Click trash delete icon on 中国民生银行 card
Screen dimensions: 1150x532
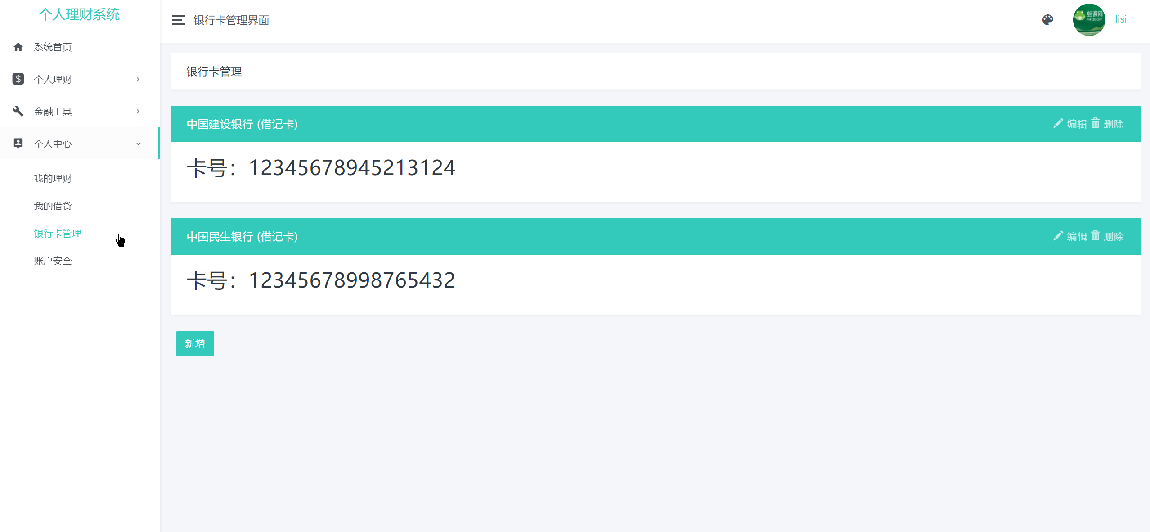click(1095, 236)
